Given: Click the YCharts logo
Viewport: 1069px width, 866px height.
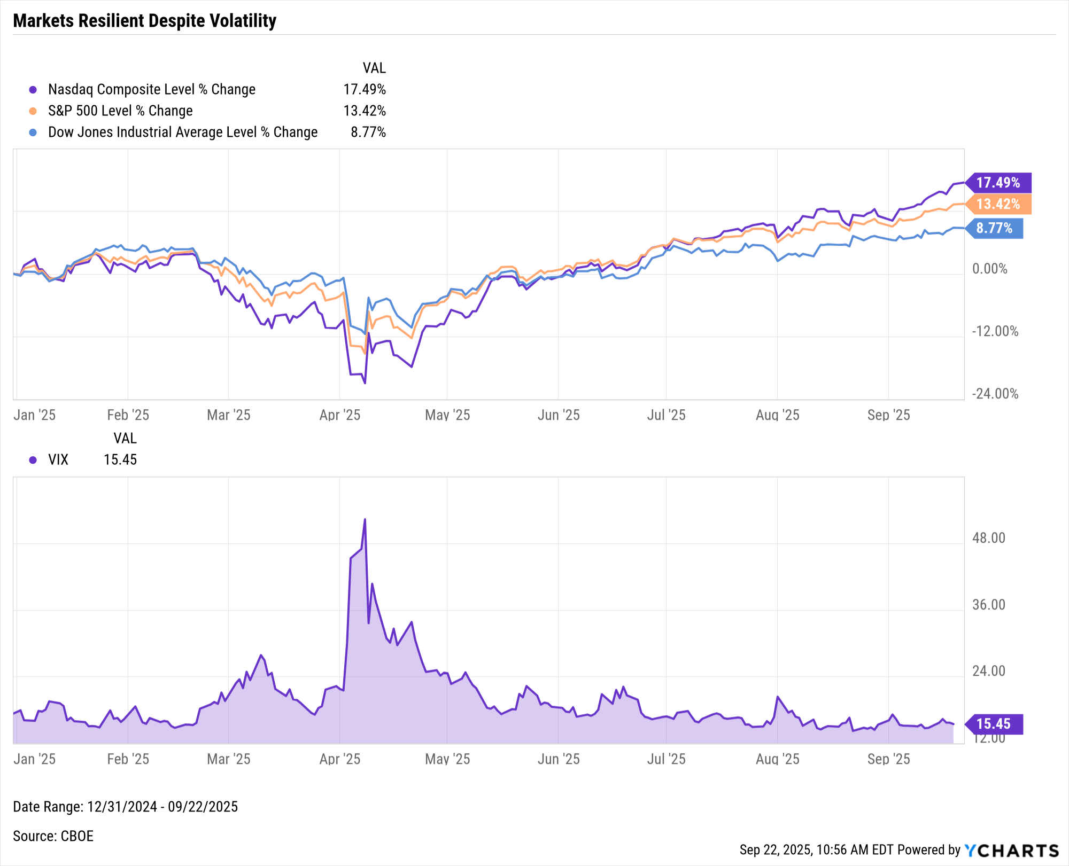Looking at the screenshot, I should point(1011,850).
